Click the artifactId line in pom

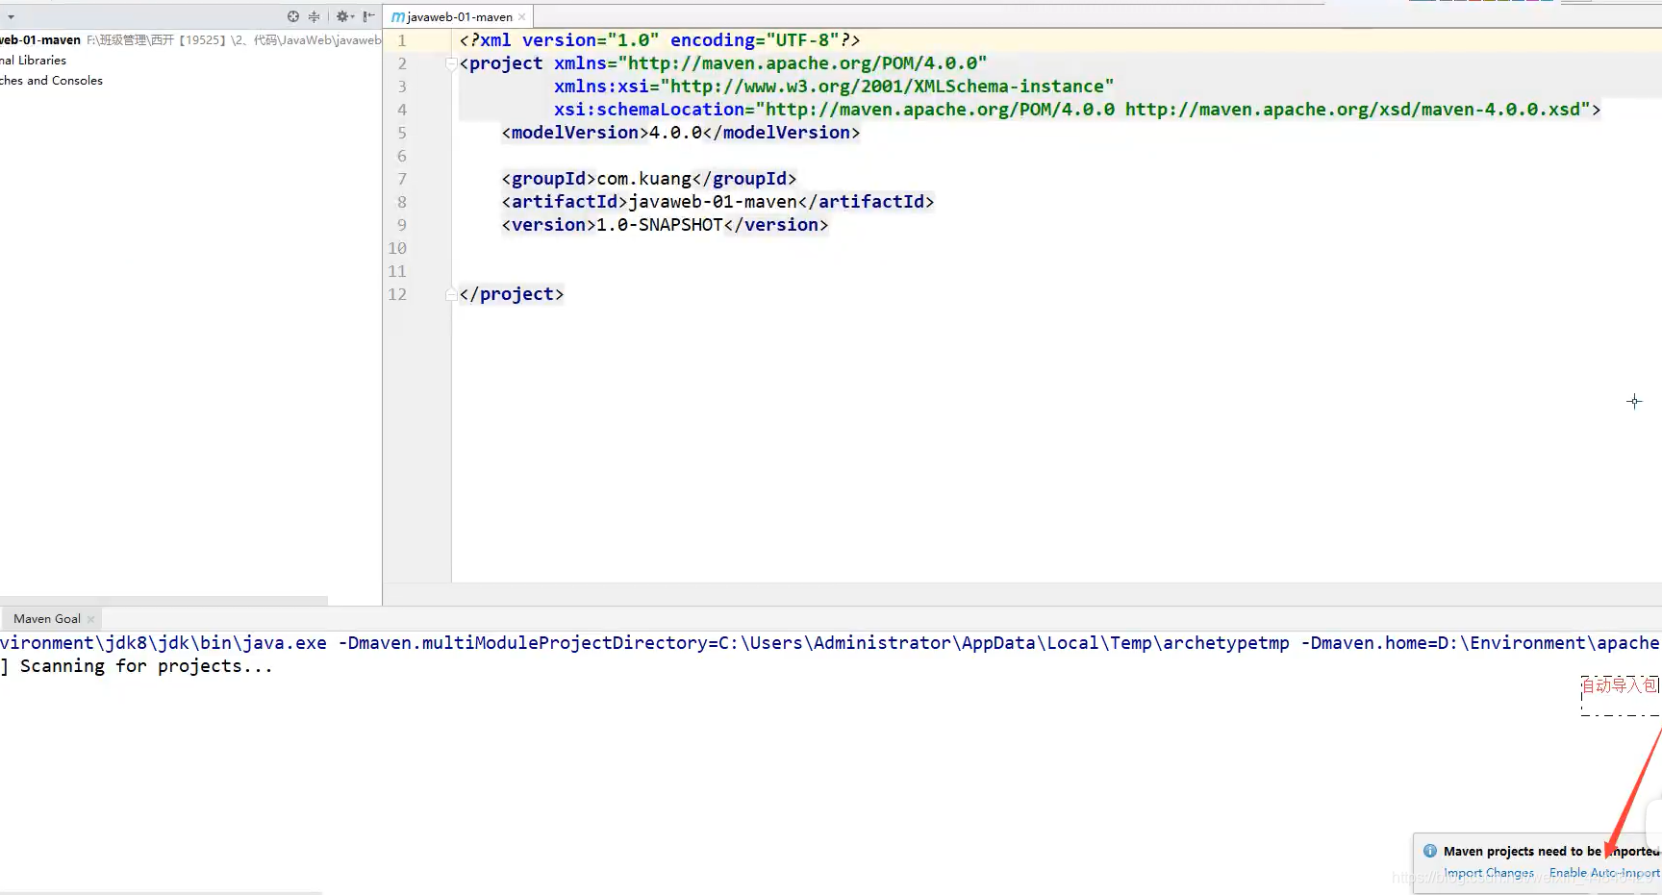pos(718,202)
